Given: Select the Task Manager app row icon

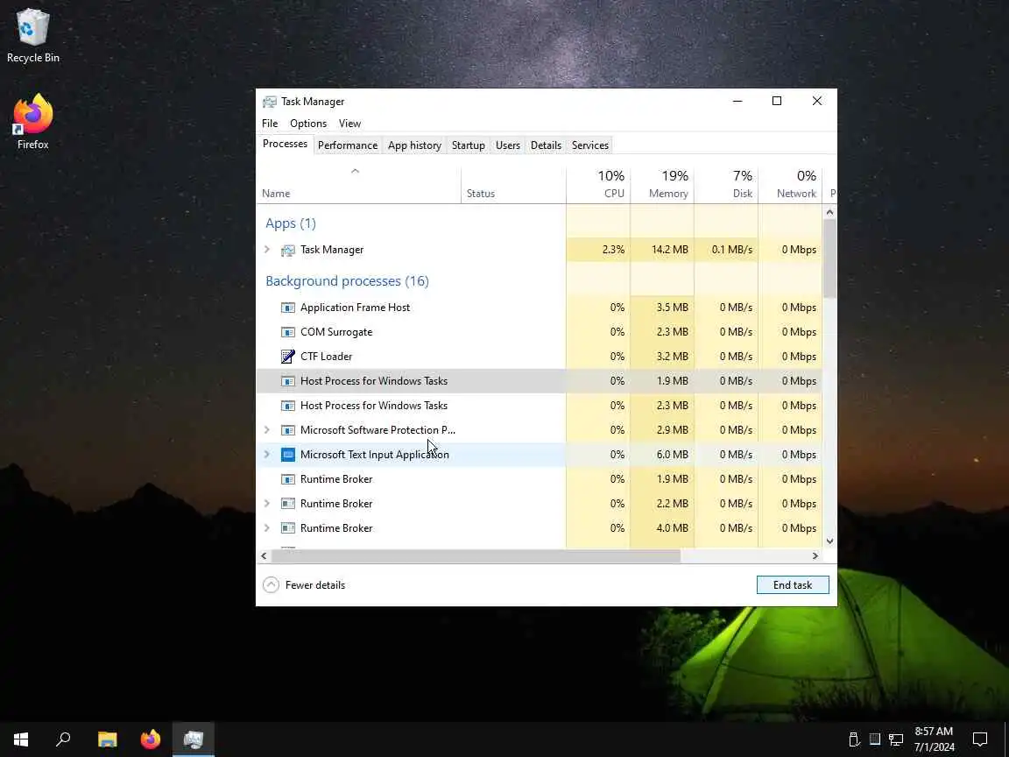Looking at the screenshot, I should (287, 250).
